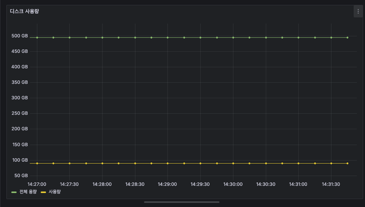Click the 14:30:00 time axis label
Image resolution: width=365 pixels, height=207 pixels.
click(x=233, y=184)
